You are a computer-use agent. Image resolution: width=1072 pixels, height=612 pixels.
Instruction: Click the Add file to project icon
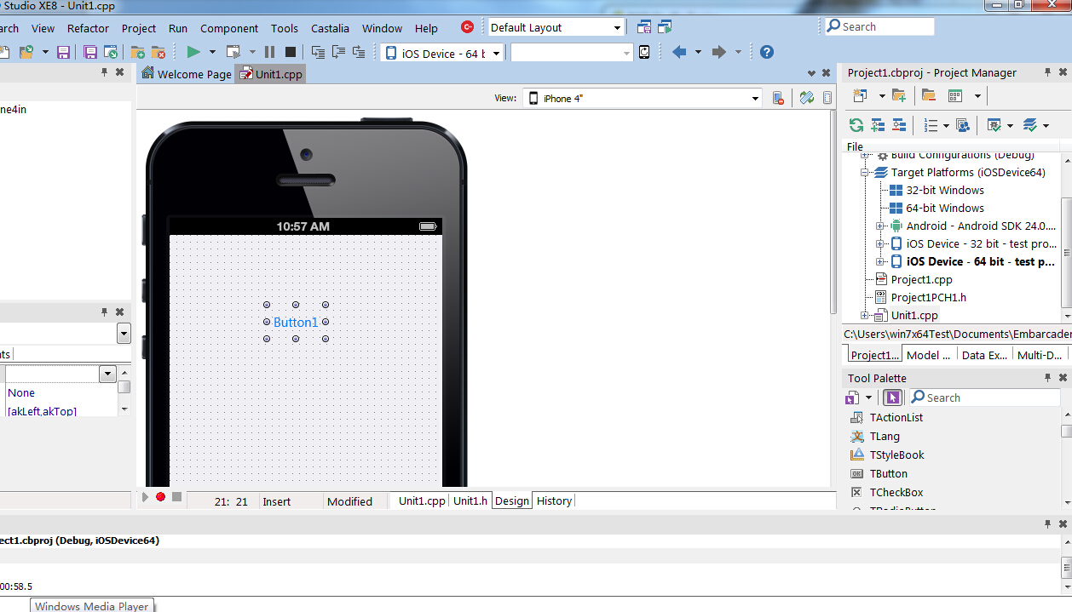point(137,52)
